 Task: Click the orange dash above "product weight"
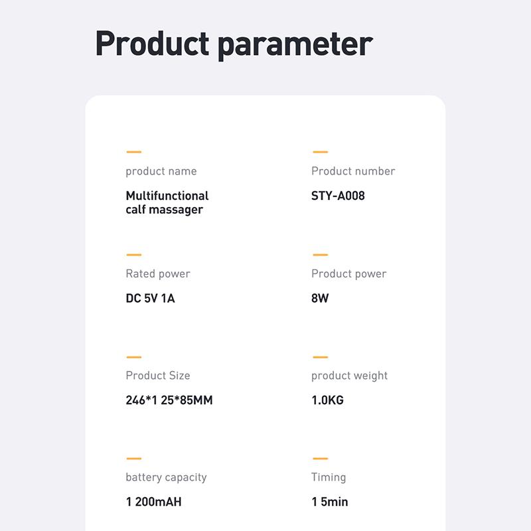coord(320,357)
